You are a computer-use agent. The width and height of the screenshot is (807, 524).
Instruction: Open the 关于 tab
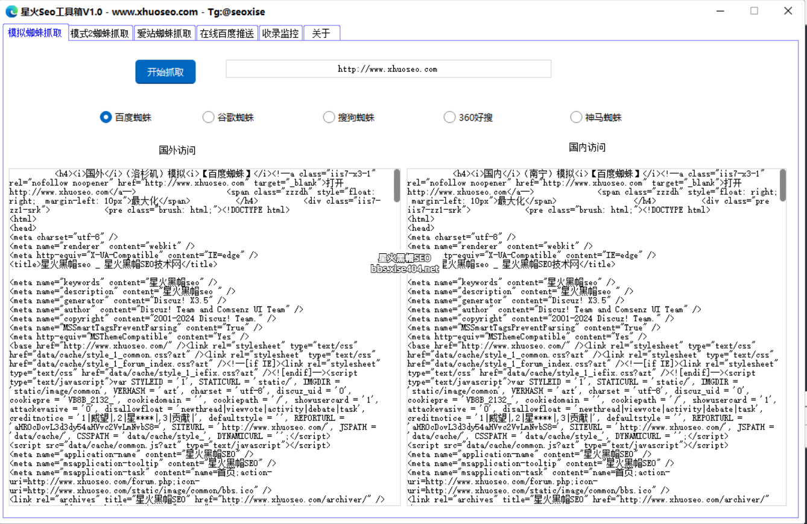pyautogui.click(x=321, y=33)
